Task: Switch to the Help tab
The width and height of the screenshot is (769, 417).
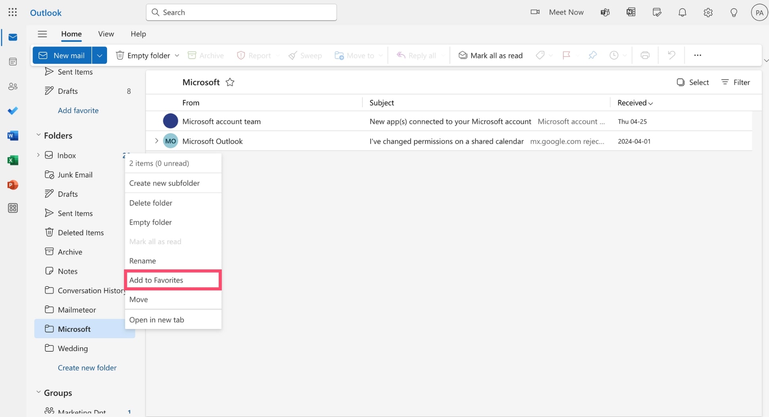Action: click(x=138, y=34)
